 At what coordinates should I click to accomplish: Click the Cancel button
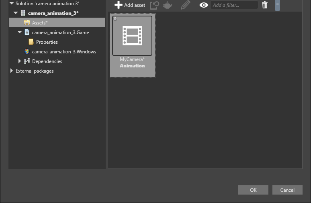tap(287, 190)
